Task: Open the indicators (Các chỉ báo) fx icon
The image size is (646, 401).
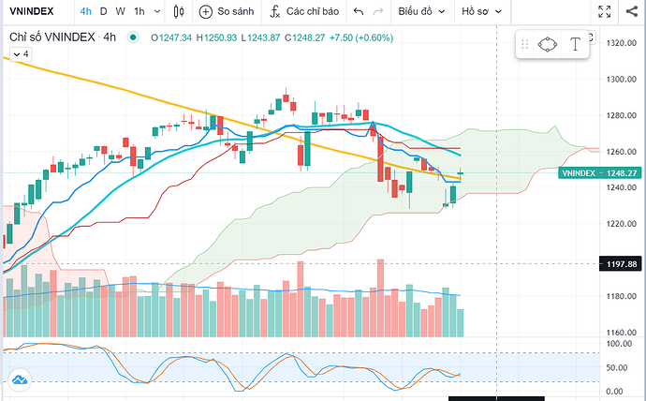Action: [x=274, y=12]
